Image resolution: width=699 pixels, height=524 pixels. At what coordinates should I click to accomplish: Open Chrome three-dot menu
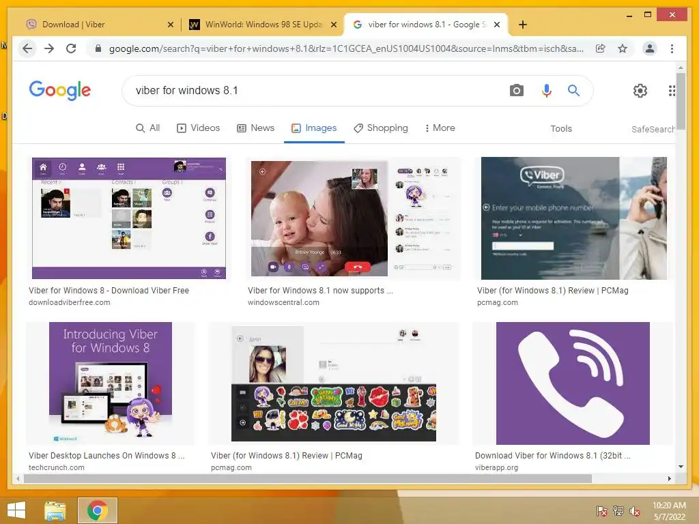tap(672, 48)
